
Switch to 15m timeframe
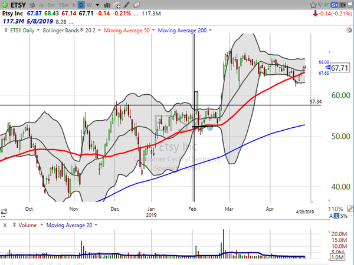pos(64,5)
